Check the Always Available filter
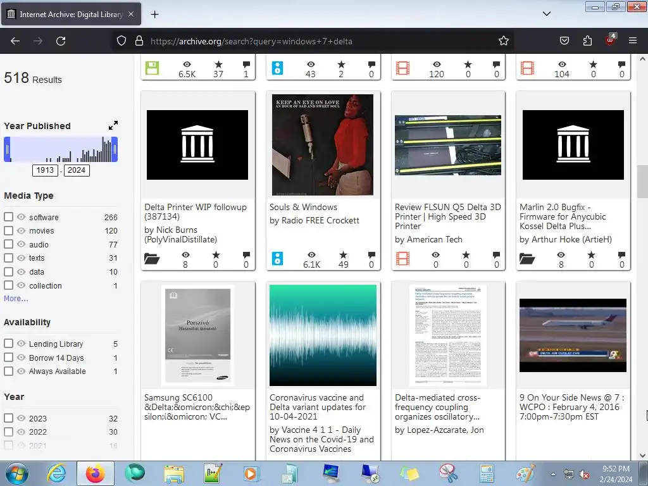This screenshot has height=486, width=648. tap(8, 371)
